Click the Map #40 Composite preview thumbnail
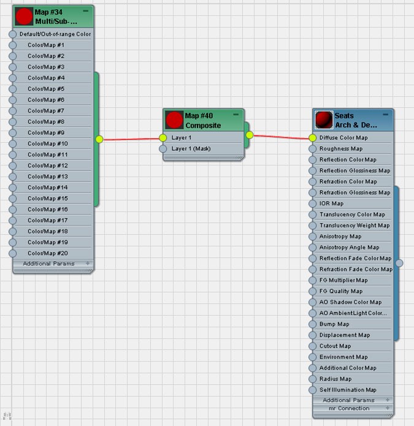 (x=174, y=120)
